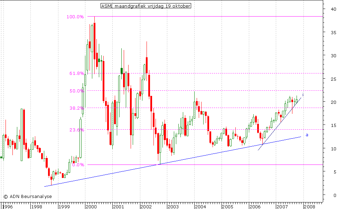Click the 1996 year label on time axis

[x=7, y=207]
